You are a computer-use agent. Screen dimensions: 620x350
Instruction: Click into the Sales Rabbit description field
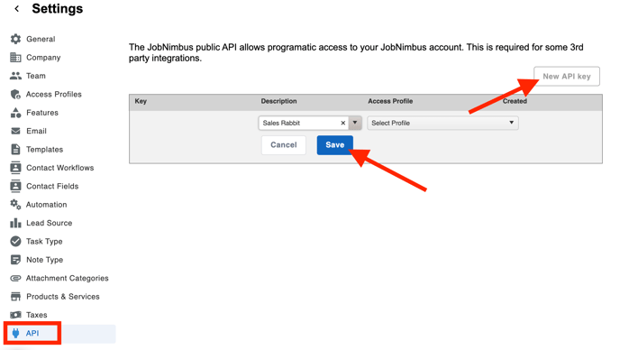pyautogui.click(x=299, y=124)
